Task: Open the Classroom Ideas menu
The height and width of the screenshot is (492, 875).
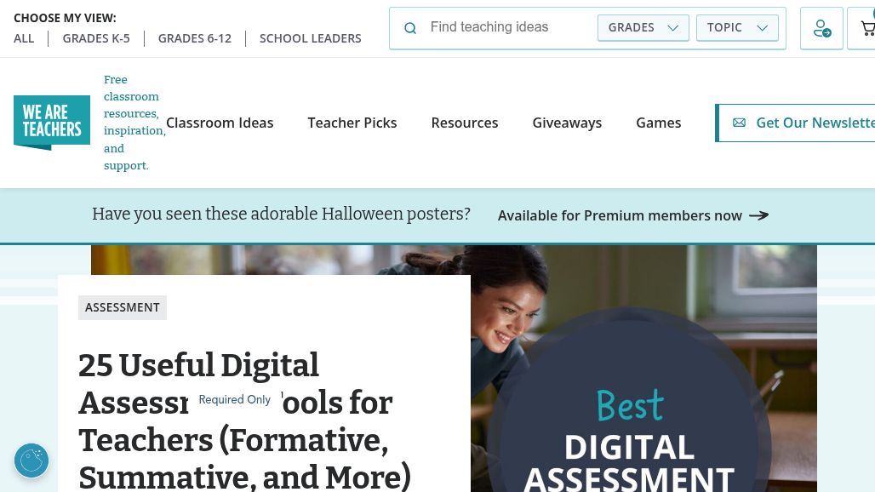Action: click(x=220, y=123)
